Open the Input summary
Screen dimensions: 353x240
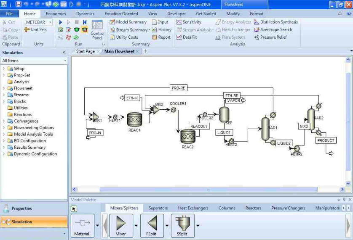160,22
